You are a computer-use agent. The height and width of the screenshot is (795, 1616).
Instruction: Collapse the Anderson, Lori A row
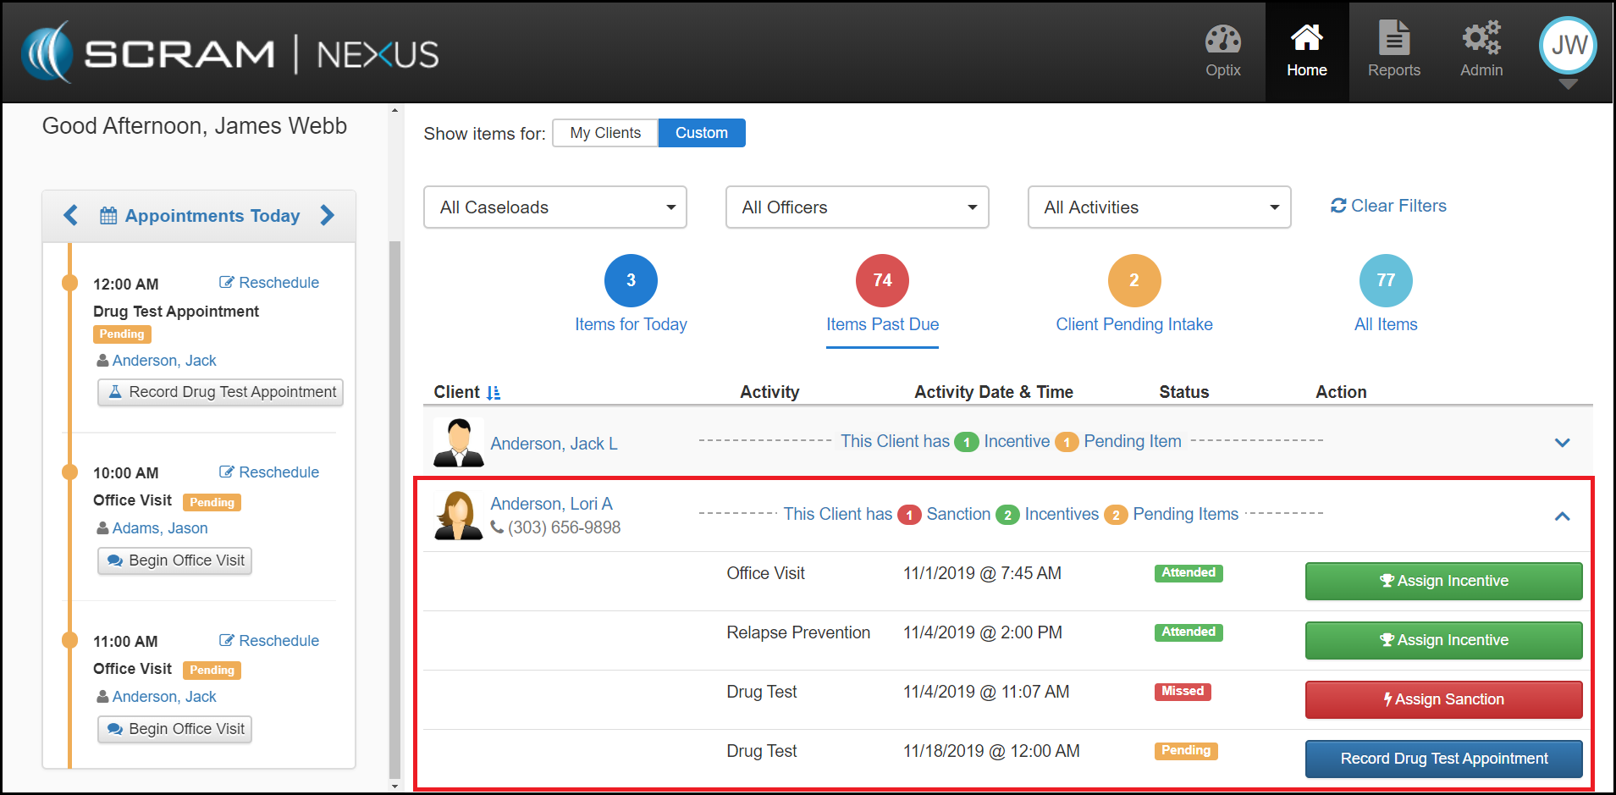click(x=1562, y=516)
